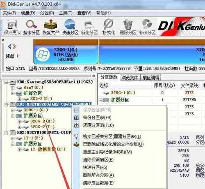Expand the SSD-2 (D:) tree node

point(19,99)
